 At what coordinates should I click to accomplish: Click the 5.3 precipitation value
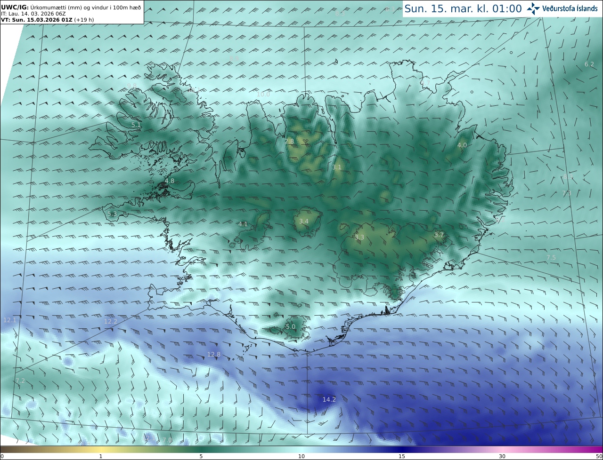(x=112, y=214)
